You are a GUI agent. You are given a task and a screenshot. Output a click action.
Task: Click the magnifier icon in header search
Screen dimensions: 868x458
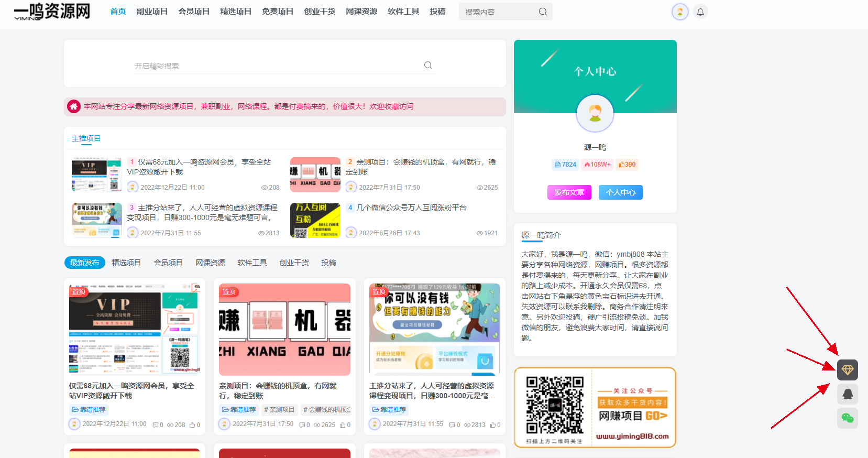[543, 12]
